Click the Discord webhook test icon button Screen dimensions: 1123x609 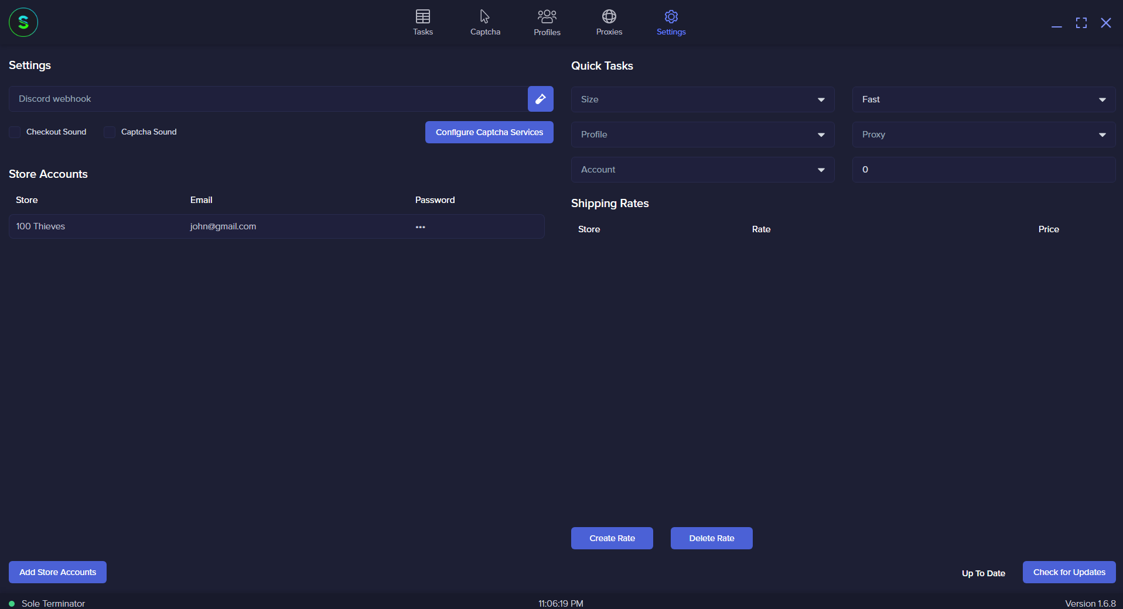[540, 99]
